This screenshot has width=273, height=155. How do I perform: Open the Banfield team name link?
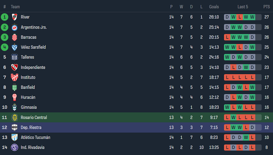pyautogui.click(x=28, y=87)
